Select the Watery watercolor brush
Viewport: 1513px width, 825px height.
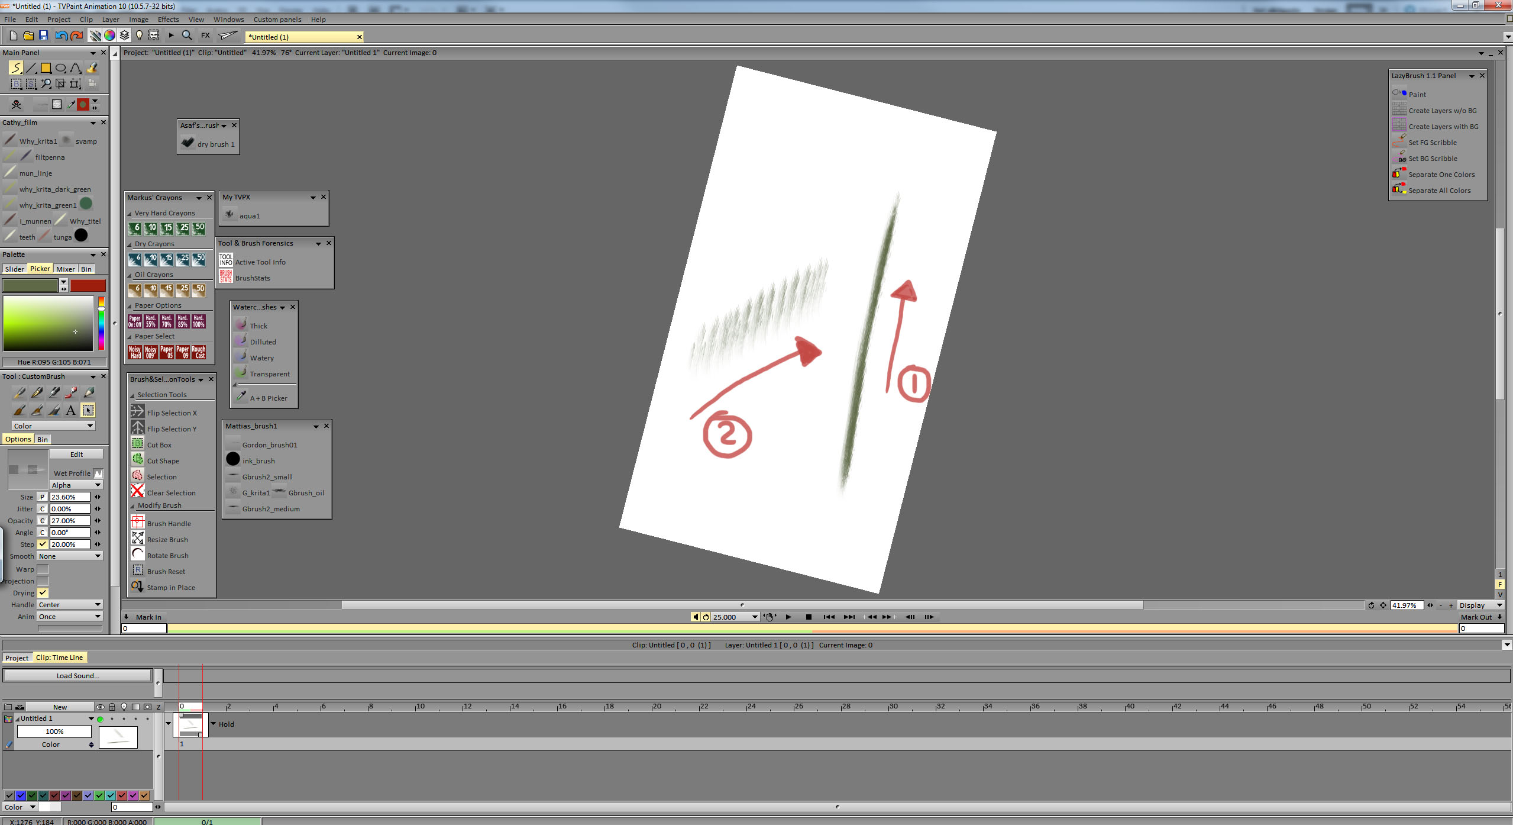coord(261,358)
